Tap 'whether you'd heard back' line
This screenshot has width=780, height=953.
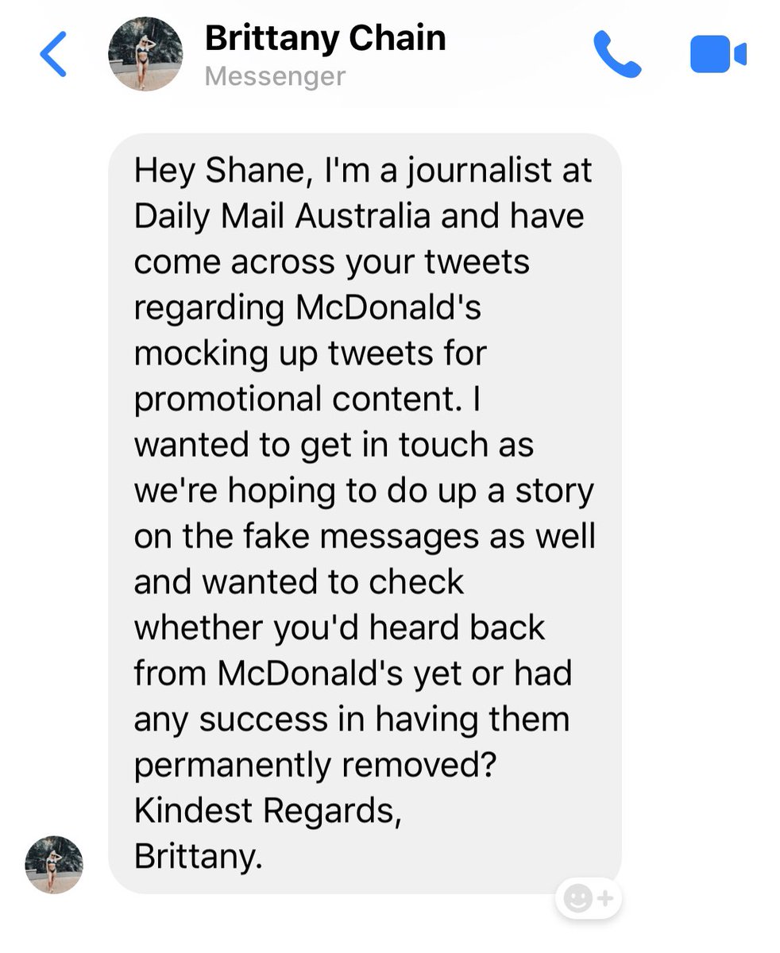click(x=339, y=628)
